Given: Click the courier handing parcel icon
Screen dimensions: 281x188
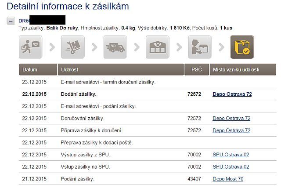Looking at the screenshot, I should (200, 47).
